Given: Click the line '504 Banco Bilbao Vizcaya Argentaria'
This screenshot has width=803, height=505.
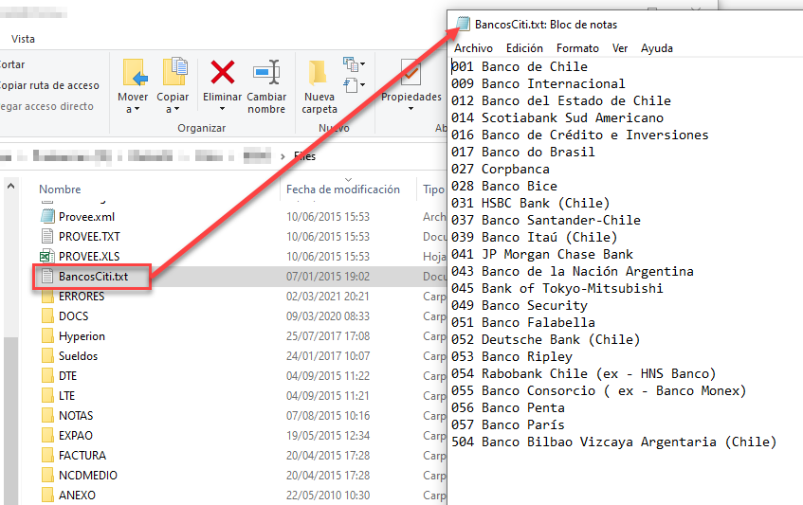Looking at the screenshot, I should point(613,442).
